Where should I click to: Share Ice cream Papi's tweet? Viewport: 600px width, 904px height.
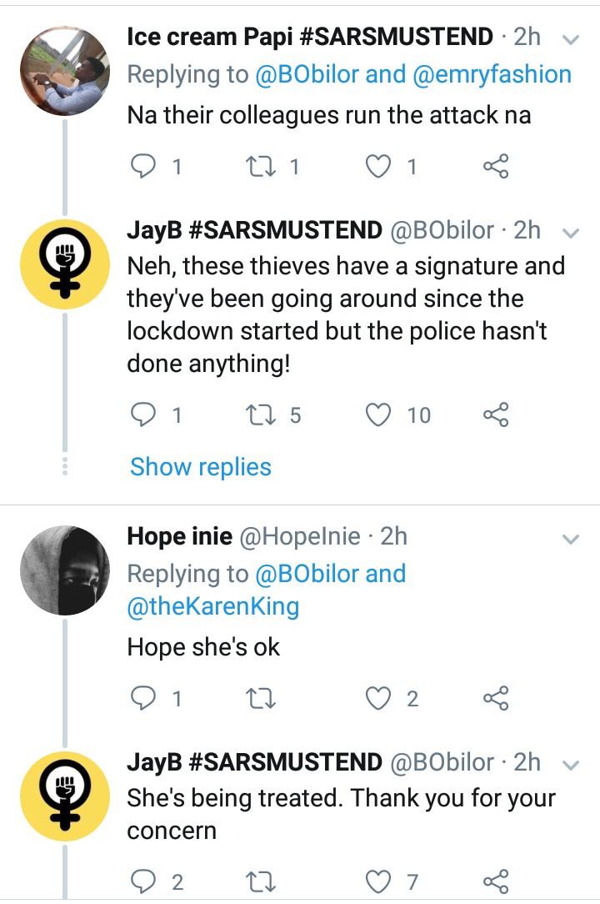[495, 168]
